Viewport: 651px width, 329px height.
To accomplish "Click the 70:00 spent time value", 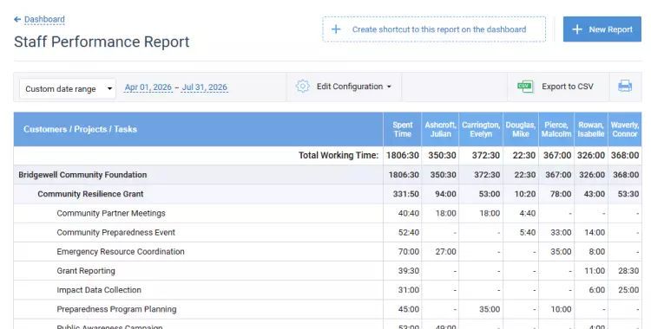I will click(x=409, y=252).
